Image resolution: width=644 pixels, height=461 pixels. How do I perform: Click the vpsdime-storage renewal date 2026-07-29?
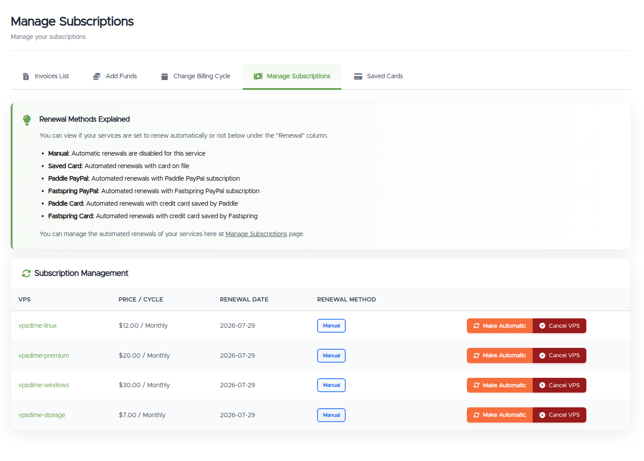tap(237, 415)
